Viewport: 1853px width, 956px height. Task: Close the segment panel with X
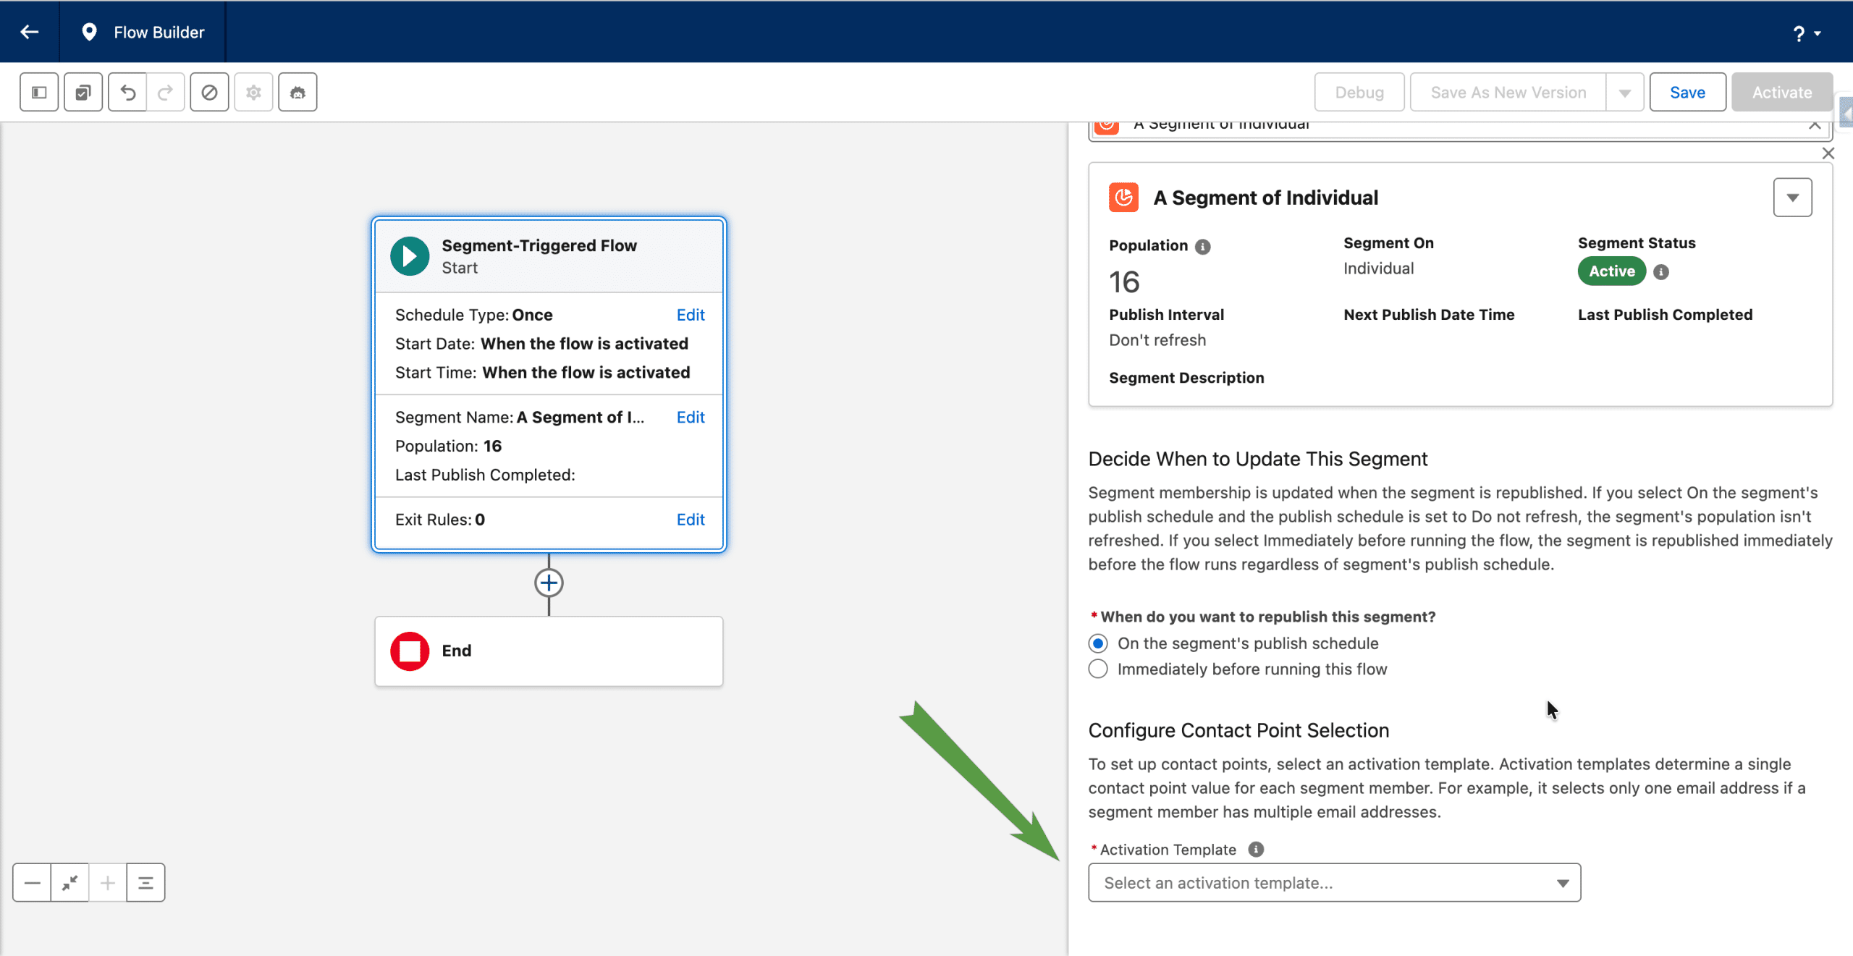(1828, 153)
